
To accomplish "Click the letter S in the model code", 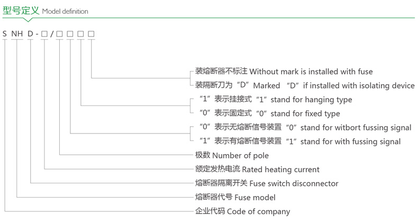I will click(x=5, y=34).
